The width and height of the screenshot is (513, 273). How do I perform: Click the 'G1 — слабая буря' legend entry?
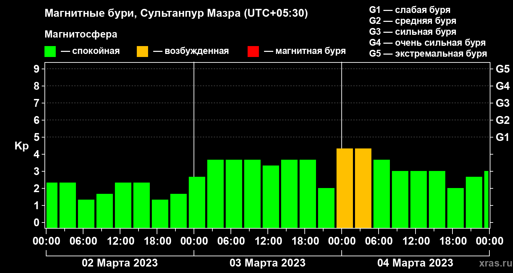click(410, 10)
